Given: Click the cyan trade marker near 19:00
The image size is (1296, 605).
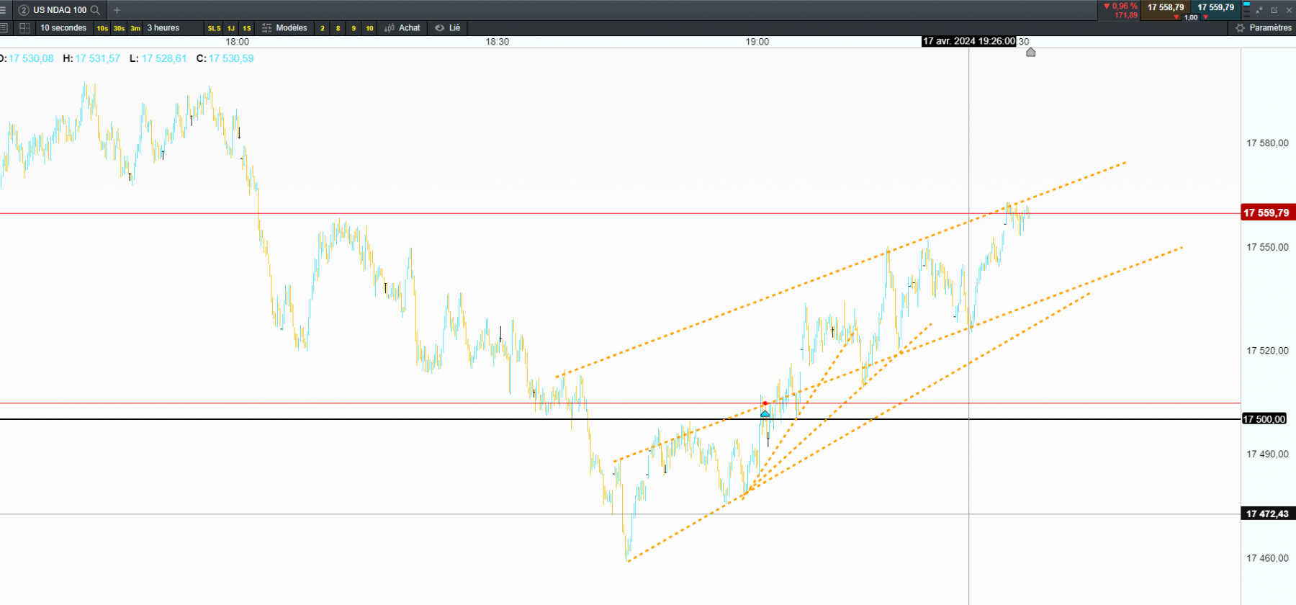Looking at the screenshot, I should [x=765, y=413].
